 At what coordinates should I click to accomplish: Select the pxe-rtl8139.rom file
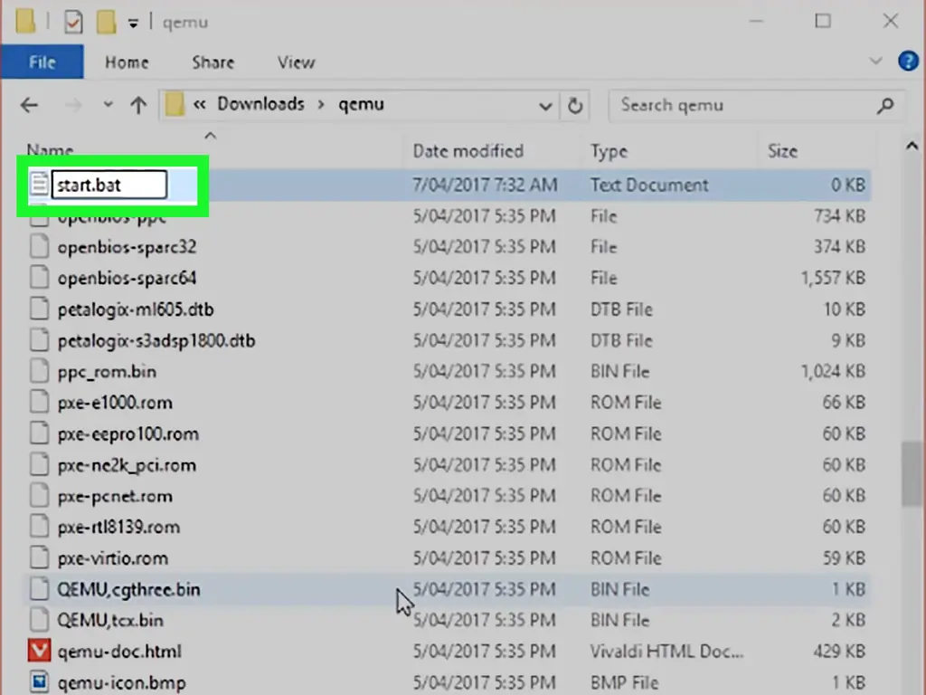pos(118,528)
